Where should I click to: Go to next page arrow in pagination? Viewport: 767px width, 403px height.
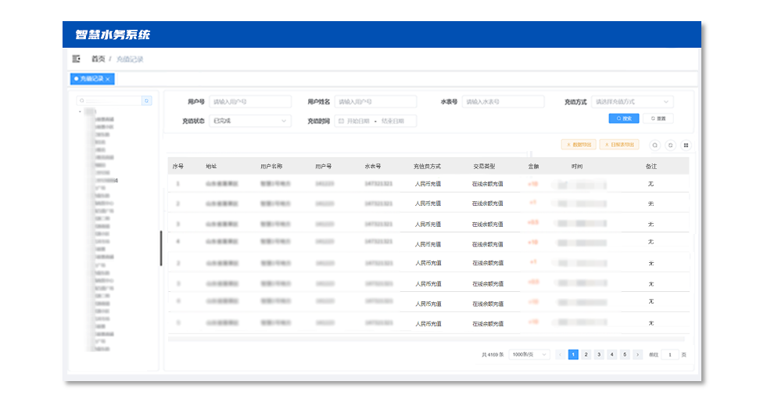point(638,354)
